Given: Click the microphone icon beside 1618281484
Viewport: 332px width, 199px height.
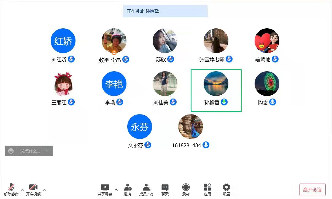Looking at the screenshot, I should click(206, 145).
